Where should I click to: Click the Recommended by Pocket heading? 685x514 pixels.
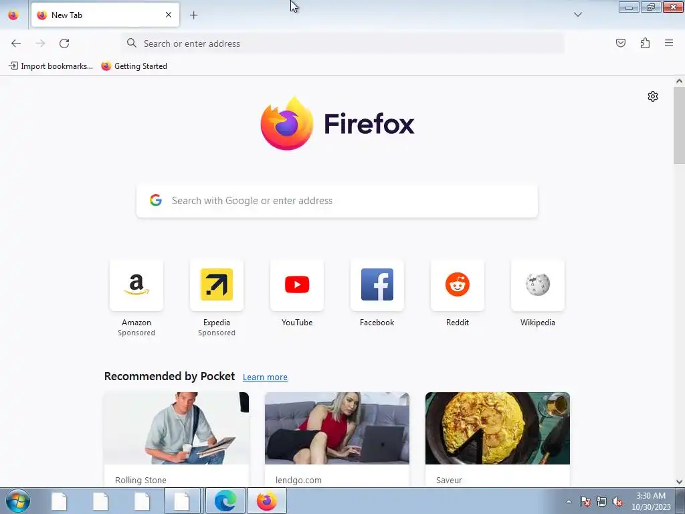coord(169,376)
